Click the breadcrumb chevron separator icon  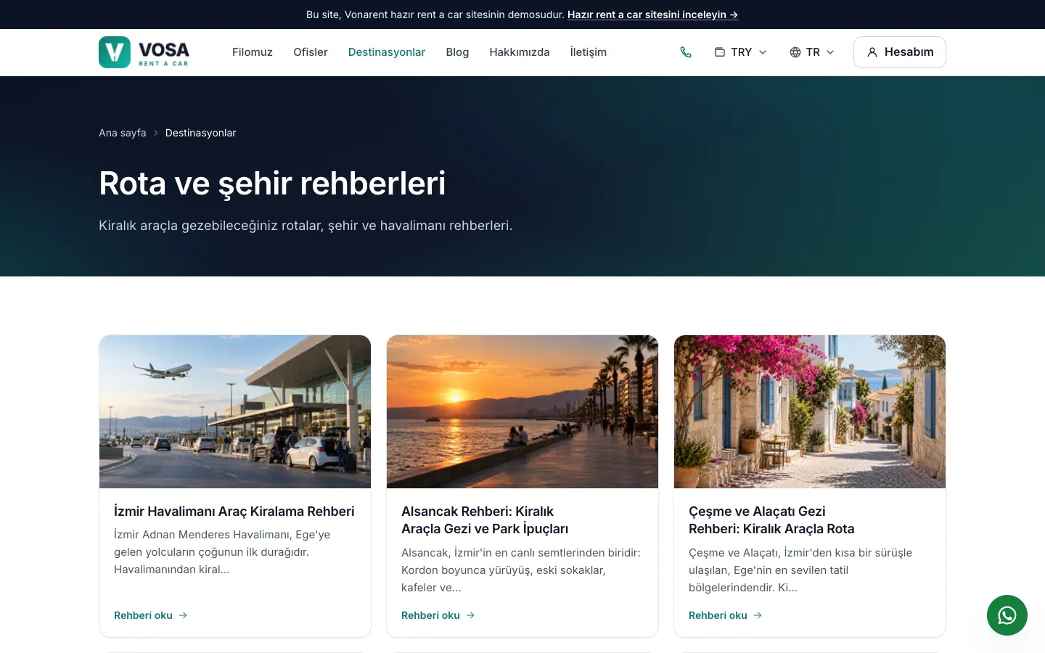pyautogui.click(x=155, y=133)
